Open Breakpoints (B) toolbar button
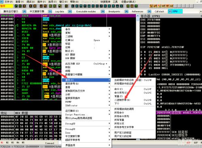This screenshot has height=148, width=202. tap(109, 6)
